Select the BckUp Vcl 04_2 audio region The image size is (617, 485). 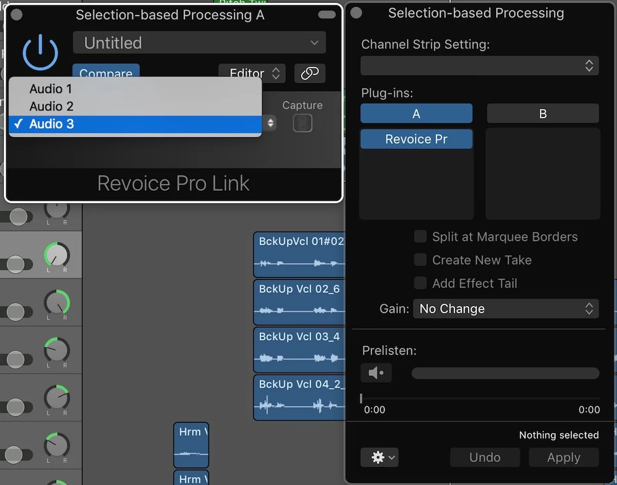point(299,397)
